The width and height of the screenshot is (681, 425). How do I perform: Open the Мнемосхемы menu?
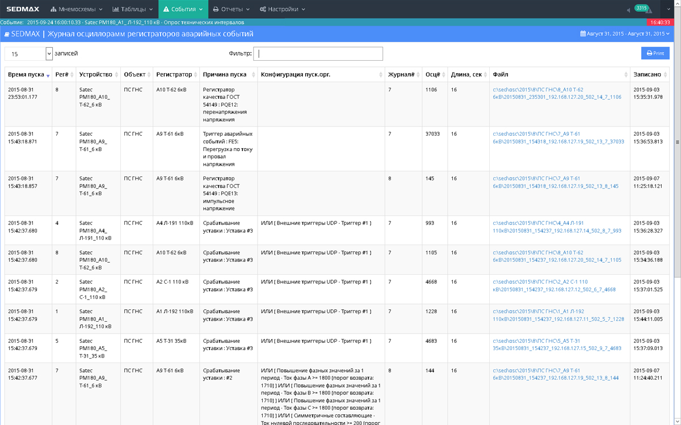click(x=76, y=9)
